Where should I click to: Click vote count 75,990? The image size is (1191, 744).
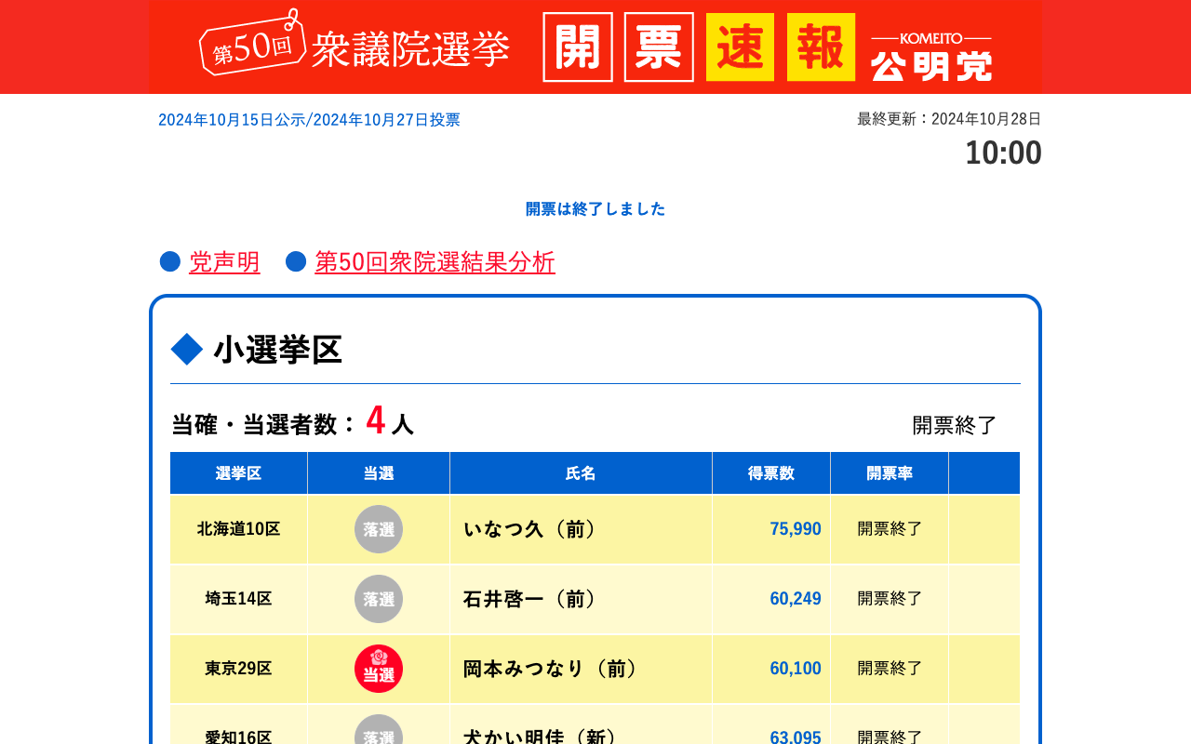796,529
